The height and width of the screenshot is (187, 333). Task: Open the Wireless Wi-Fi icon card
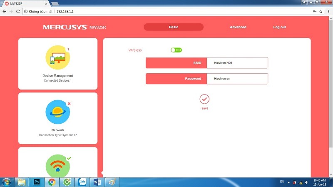[x=58, y=166]
